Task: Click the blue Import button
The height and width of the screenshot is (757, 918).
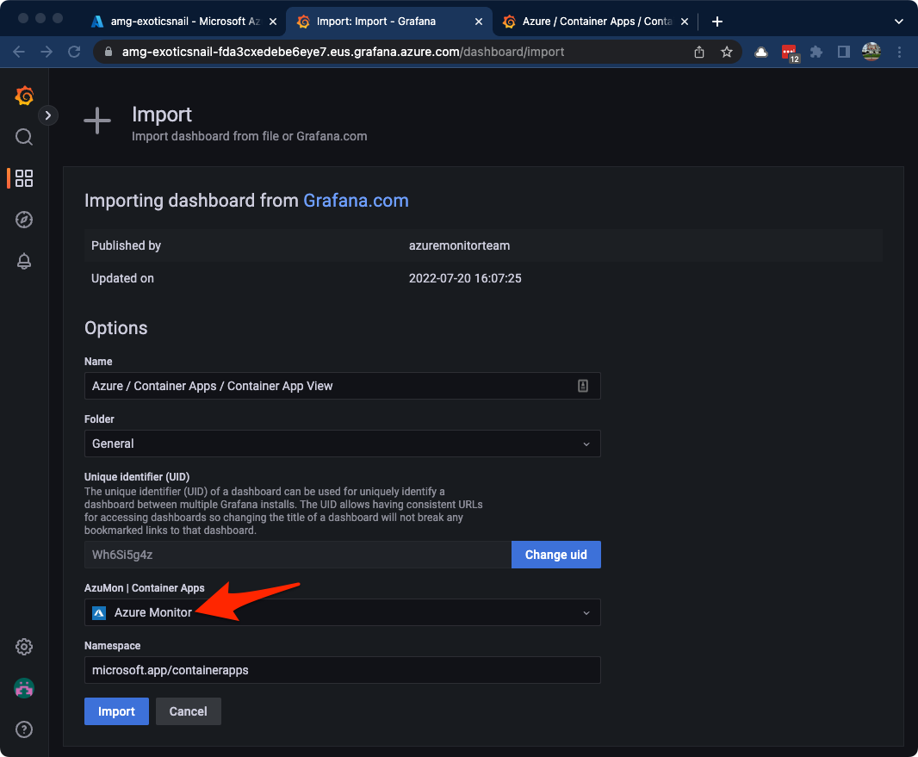Action: [x=116, y=711]
